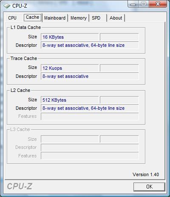
Task: Click the L2 Cache group label
Action: [x=20, y=90]
